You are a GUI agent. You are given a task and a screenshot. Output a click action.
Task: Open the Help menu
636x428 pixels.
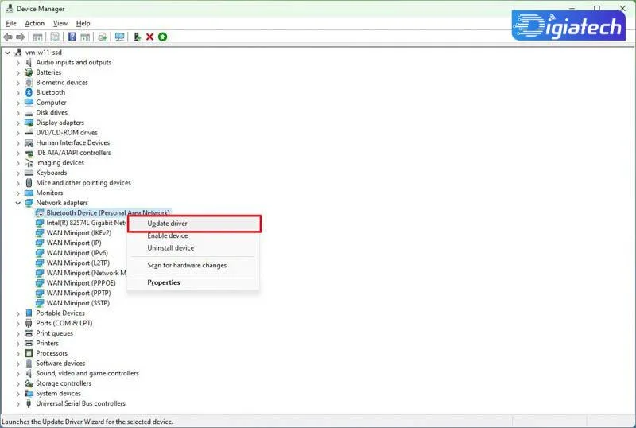point(83,24)
